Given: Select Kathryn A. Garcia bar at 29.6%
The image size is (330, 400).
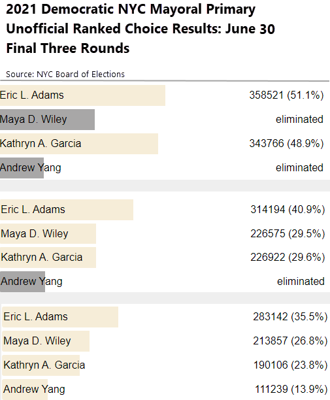Looking at the screenshot, I should pos(48,258).
